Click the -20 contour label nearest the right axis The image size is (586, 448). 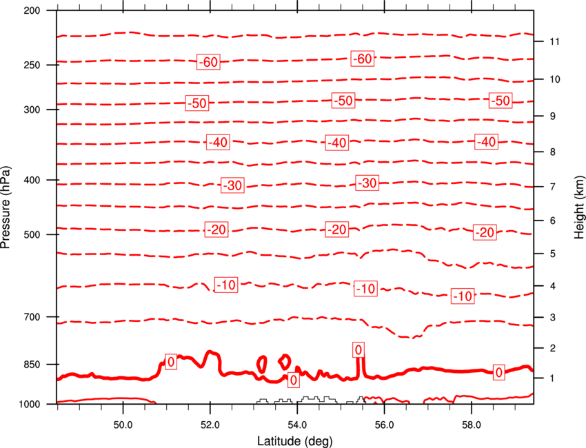[x=485, y=232]
